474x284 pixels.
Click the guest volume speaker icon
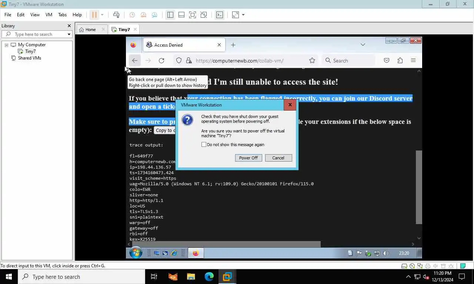[x=386, y=253]
